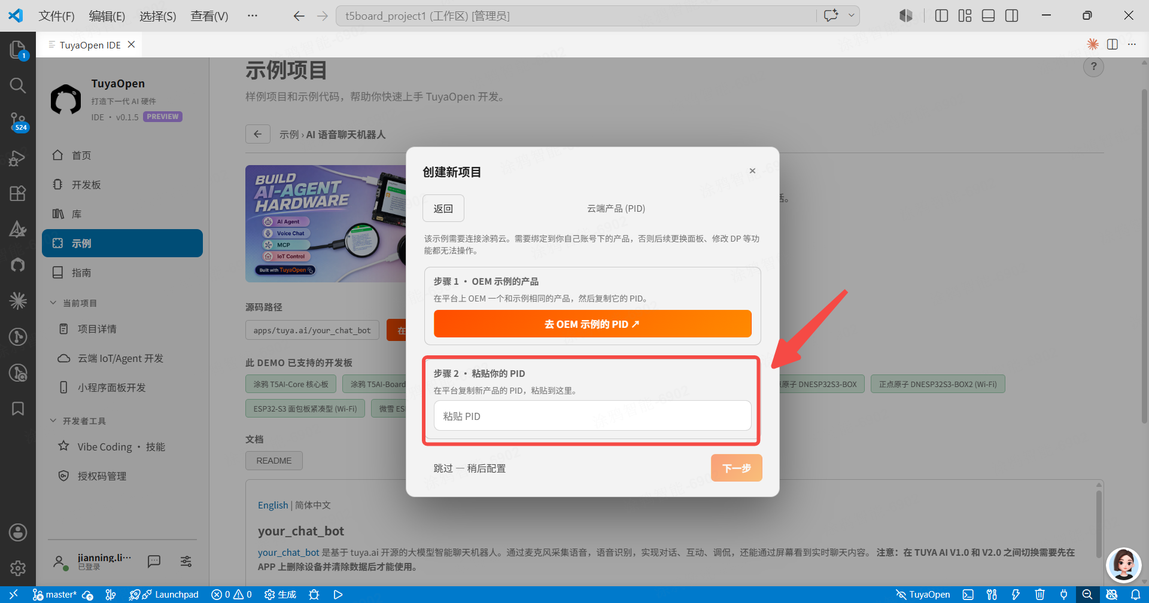1149x603 pixels.
Task: Open 项目详情 in the sidebar
Action: [122, 329]
